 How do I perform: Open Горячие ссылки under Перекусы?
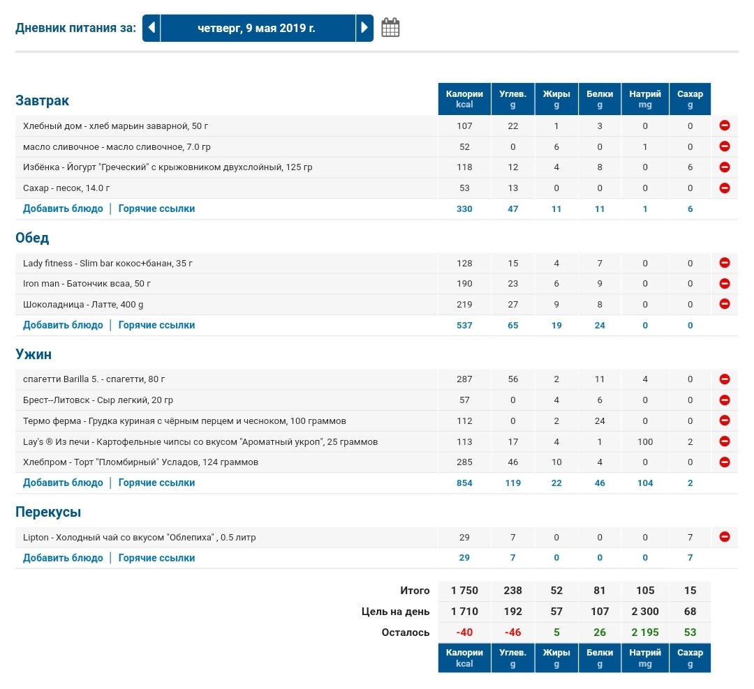(156, 558)
